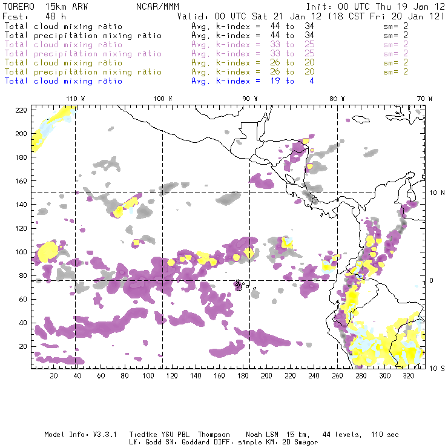
Task: Select the "Fcst: 48 h" forecast label
Action: coord(35,16)
